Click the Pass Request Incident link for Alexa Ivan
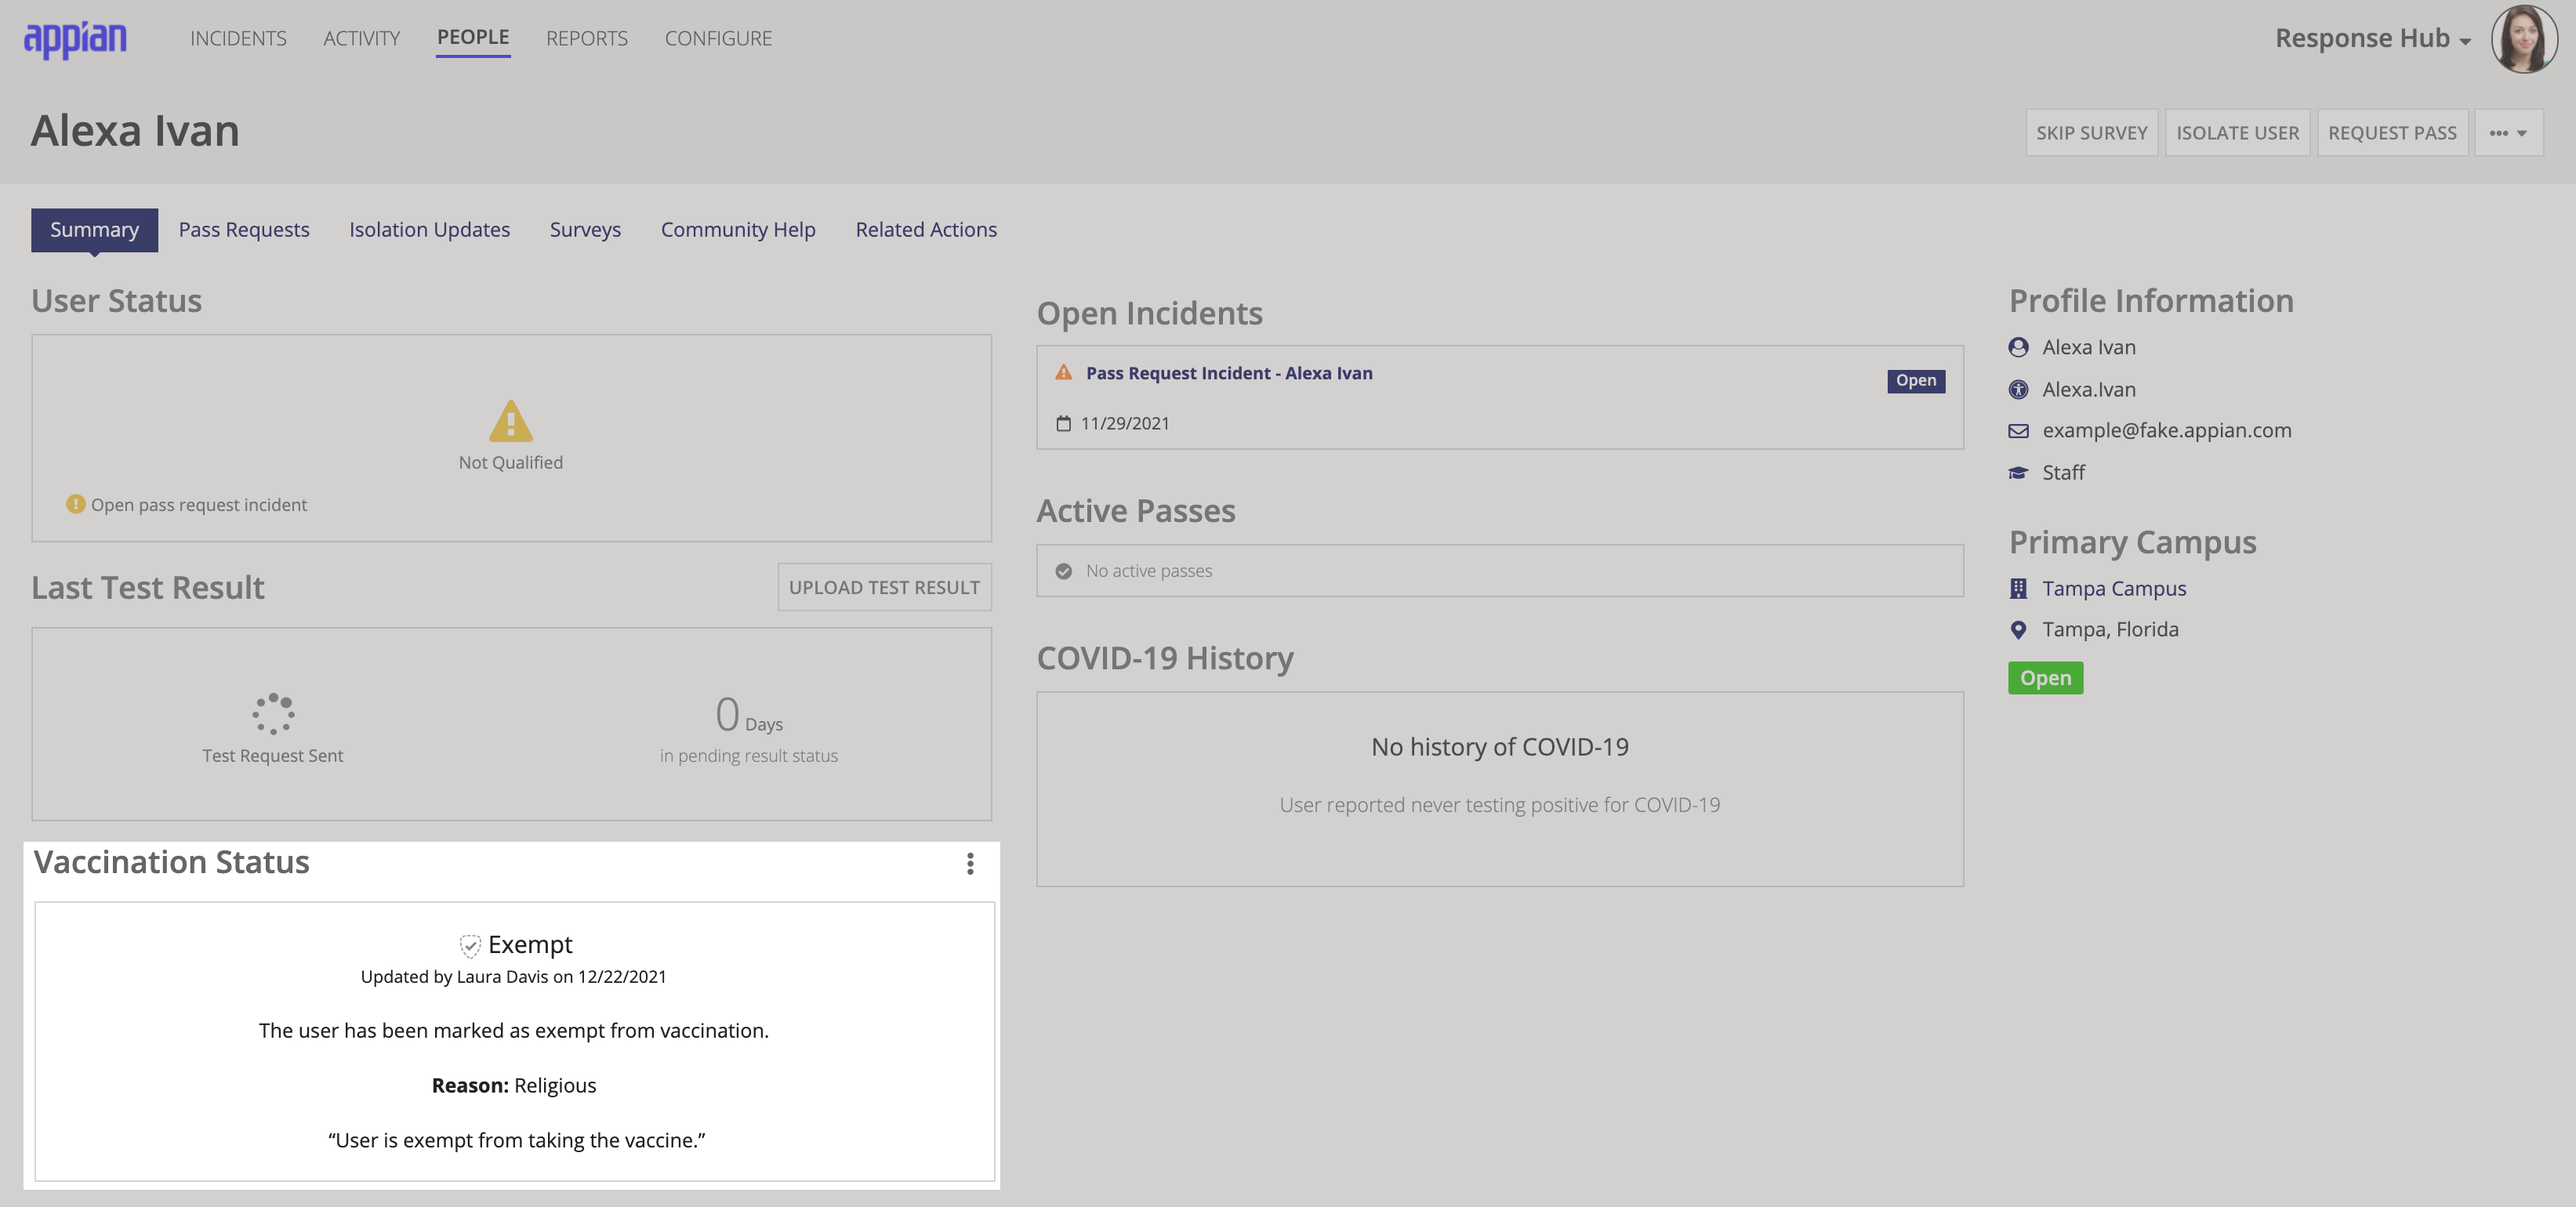The image size is (2576, 1207). click(1229, 373)
